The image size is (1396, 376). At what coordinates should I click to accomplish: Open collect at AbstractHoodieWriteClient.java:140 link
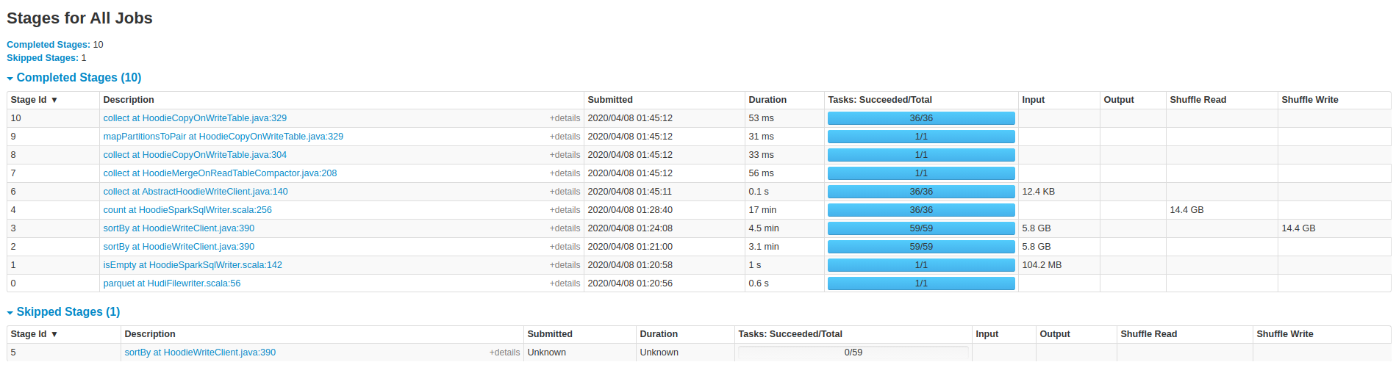point(196,192)
